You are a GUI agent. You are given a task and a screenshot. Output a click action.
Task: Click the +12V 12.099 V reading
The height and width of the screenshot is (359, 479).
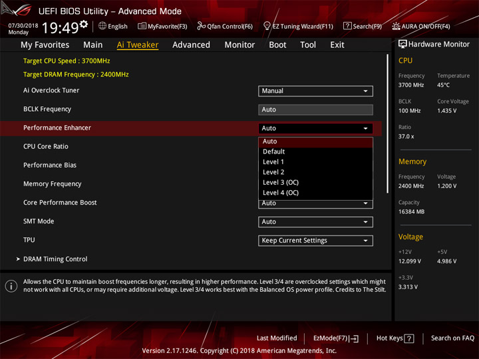pyautogui.click(x=410, y=261)
